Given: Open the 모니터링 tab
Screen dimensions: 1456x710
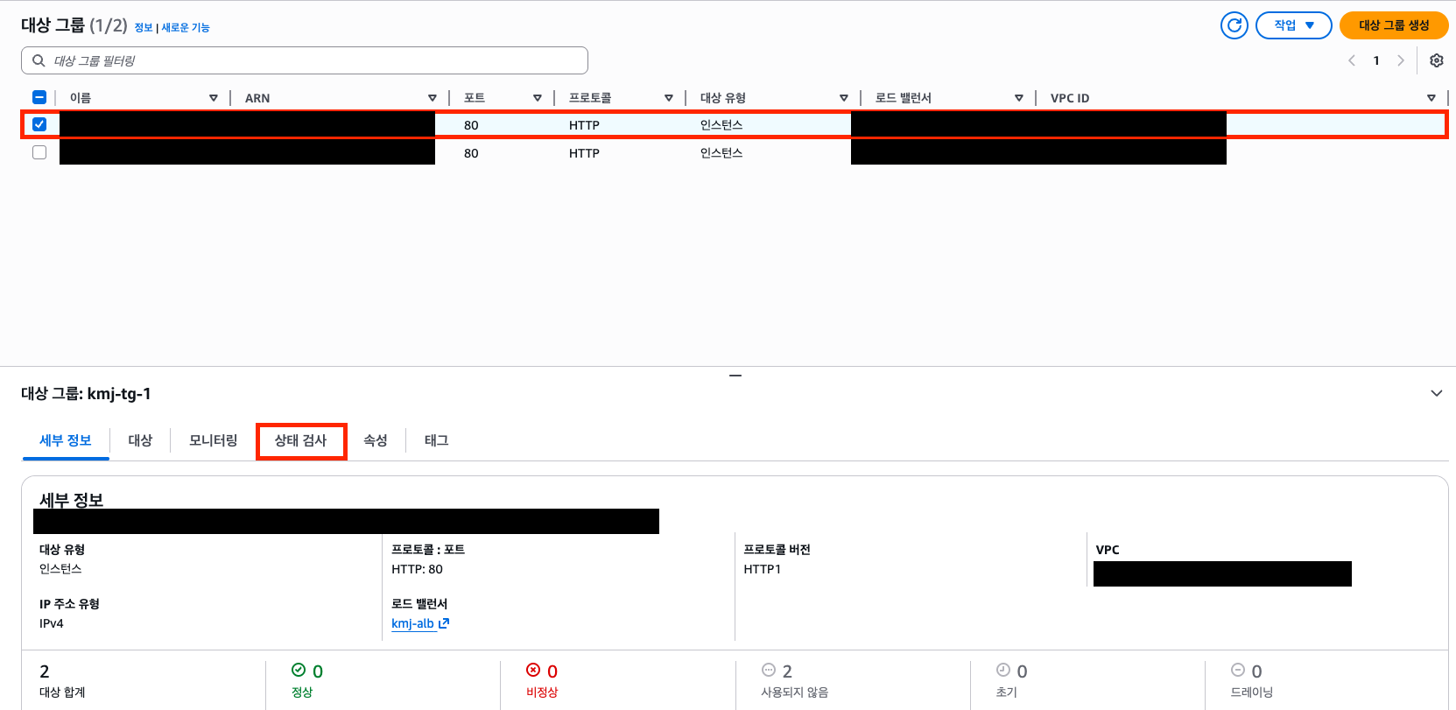Looking at the screenshot, I should click(213, 440).
